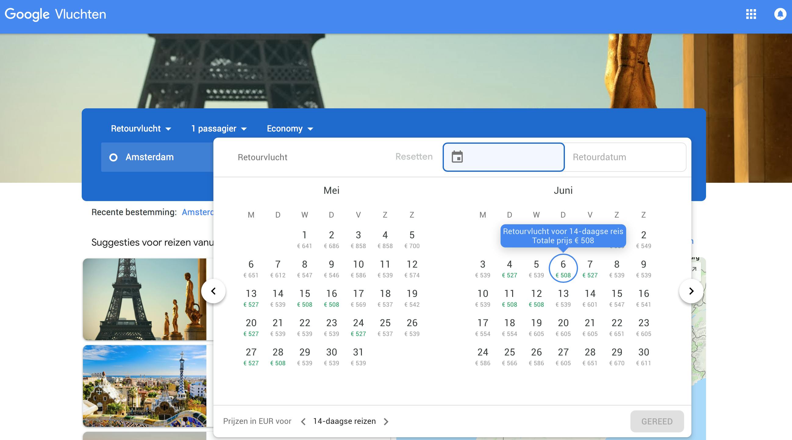Viewport: 792px width, 440px height.
Task: Pick June 11 in the calendar
Action: pos(509,298)
